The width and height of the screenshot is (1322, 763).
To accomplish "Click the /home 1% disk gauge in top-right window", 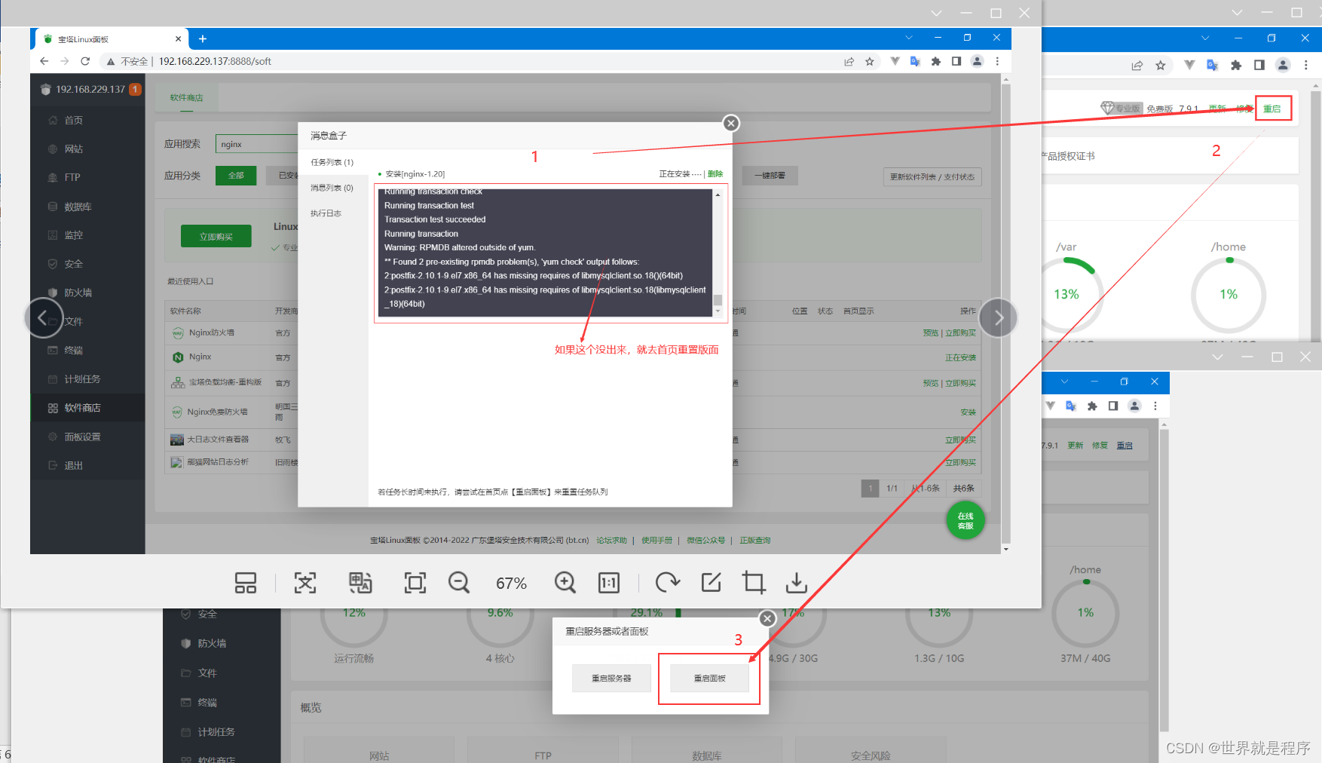I will pos(1229,294).
